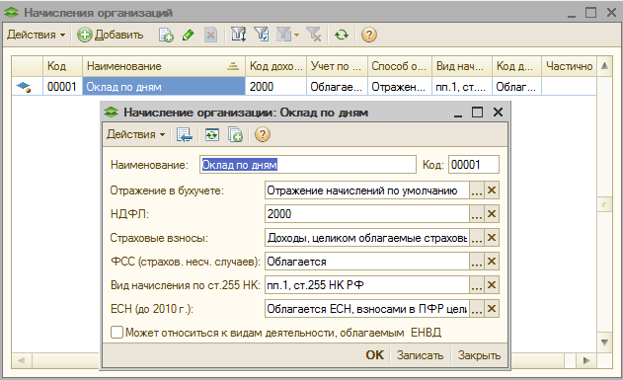
Task: Open the filter history dropdown icon
Action: (x=287, y=35)
